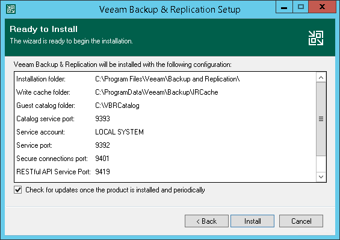Screen dimensions: 340x240
Task: Click the 'Check for updates' checkbox label
Action: coord(115,190)
